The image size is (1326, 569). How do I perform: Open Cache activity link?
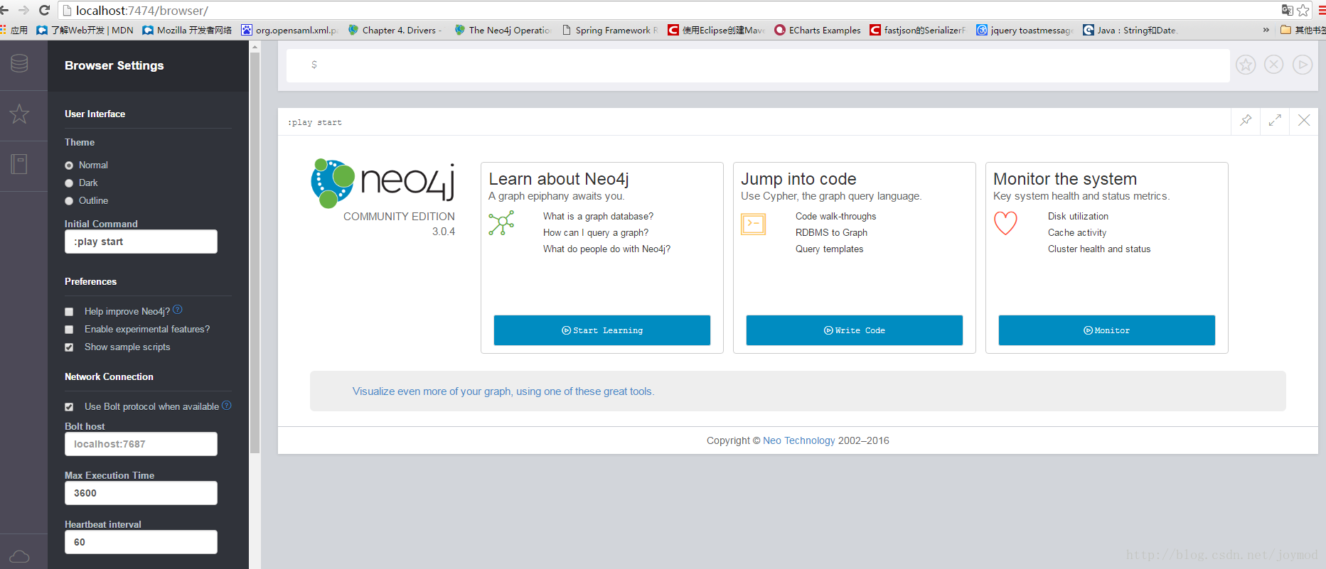1077,232
